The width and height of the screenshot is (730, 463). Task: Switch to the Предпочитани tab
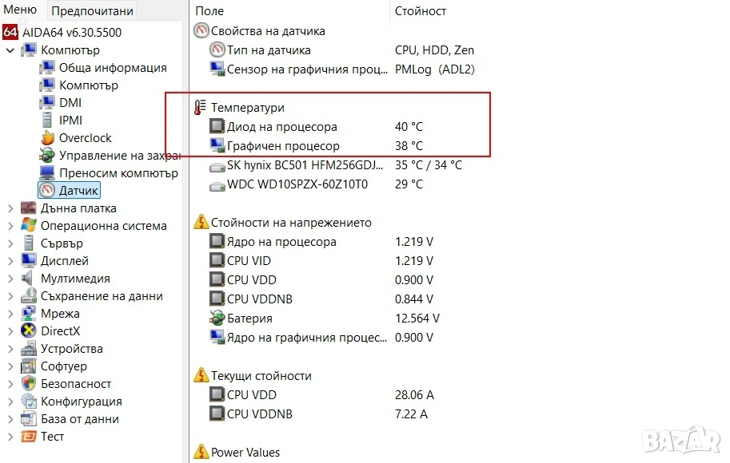tap(92, 10)
